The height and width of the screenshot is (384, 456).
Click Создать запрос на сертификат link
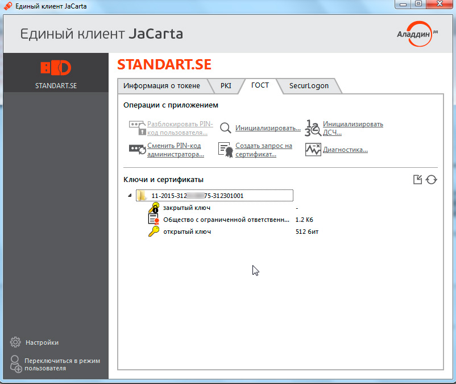click(x=263, y=150)
